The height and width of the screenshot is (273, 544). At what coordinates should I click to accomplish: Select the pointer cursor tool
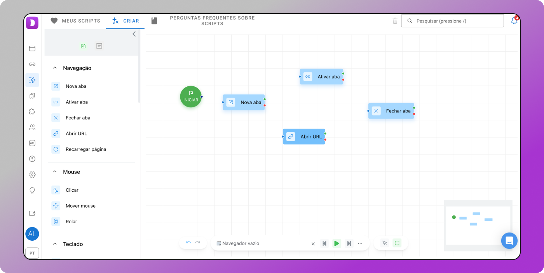pyautogui.click(x=384, y=243)
